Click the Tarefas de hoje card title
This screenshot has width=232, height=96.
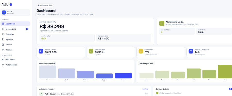pyautogui.click(x=162, y=89)
